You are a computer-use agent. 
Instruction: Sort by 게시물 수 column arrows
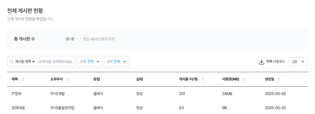[203, 79]
